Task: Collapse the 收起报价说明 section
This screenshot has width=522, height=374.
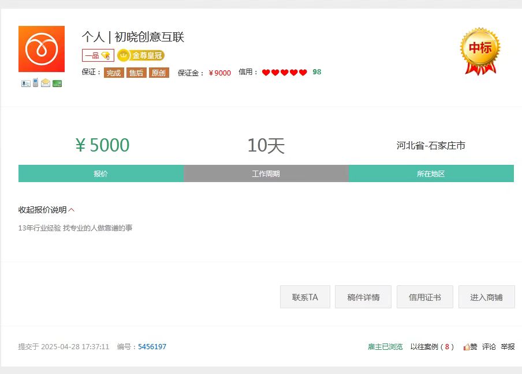Action: click(x=46, y=210)
